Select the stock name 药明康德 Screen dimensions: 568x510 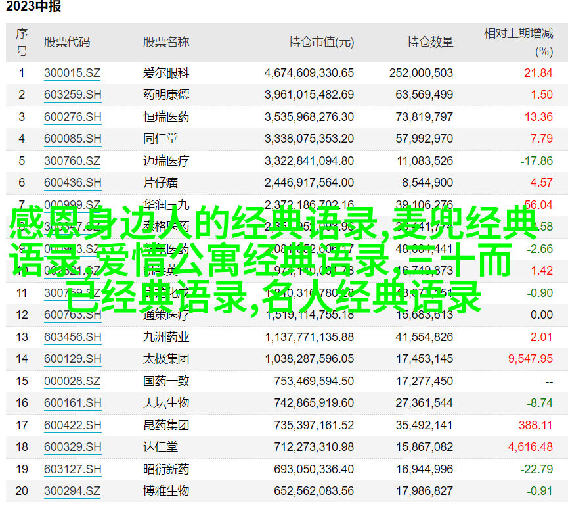coord(166,95)
